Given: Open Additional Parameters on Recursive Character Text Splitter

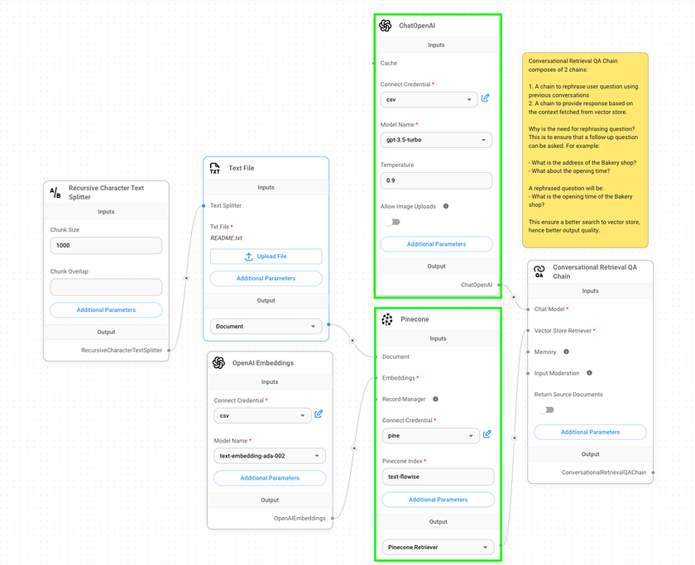Looking at the screenshot, I should pos(106,309).
